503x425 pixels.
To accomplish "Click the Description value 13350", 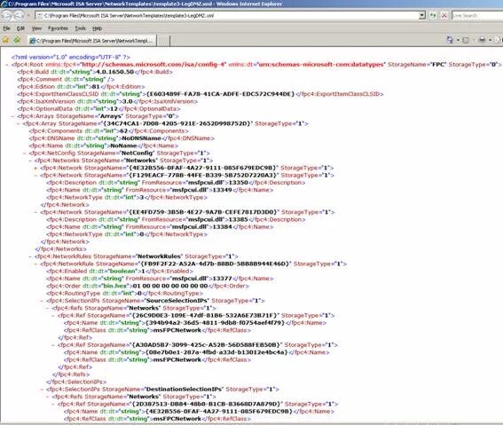I will tap(239, 183).
